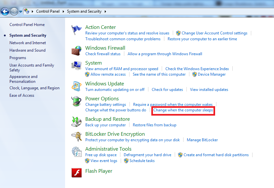Click Change what the power buttons do
The image size is (274, 188).
pos(116,110)
